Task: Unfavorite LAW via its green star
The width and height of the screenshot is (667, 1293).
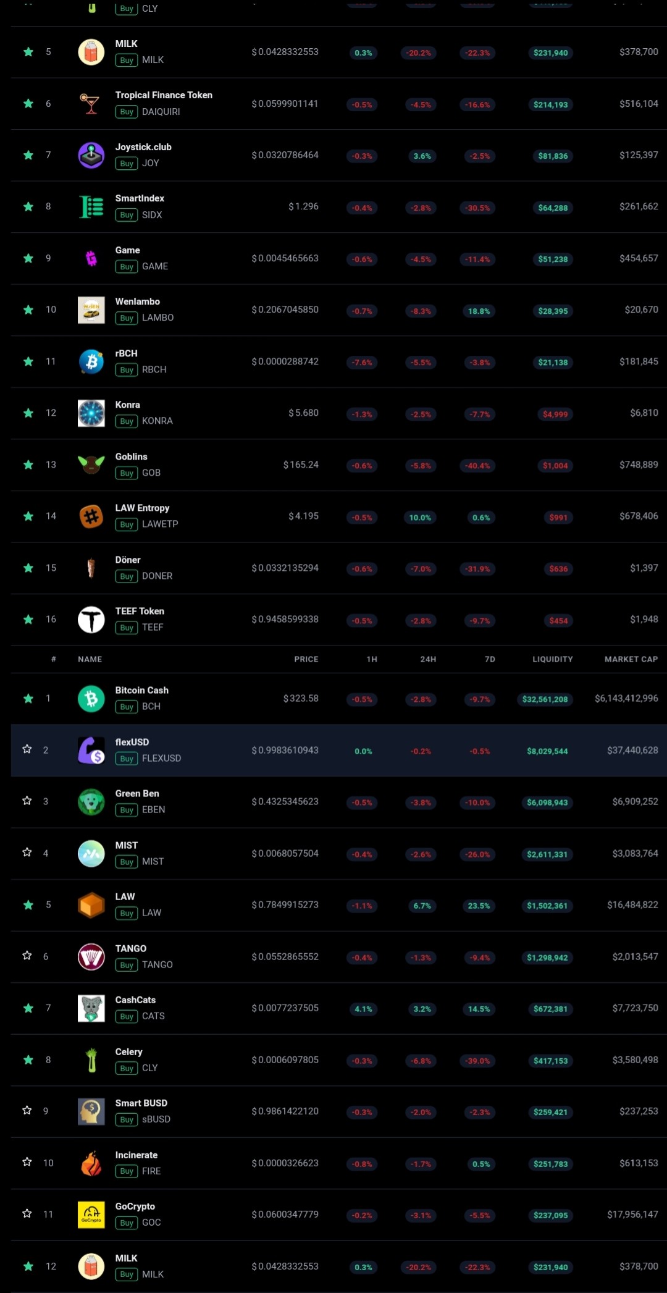Action: 28,905
